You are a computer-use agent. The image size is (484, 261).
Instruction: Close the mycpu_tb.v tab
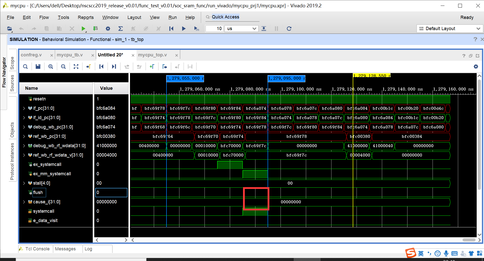click(x=92, y=55)
